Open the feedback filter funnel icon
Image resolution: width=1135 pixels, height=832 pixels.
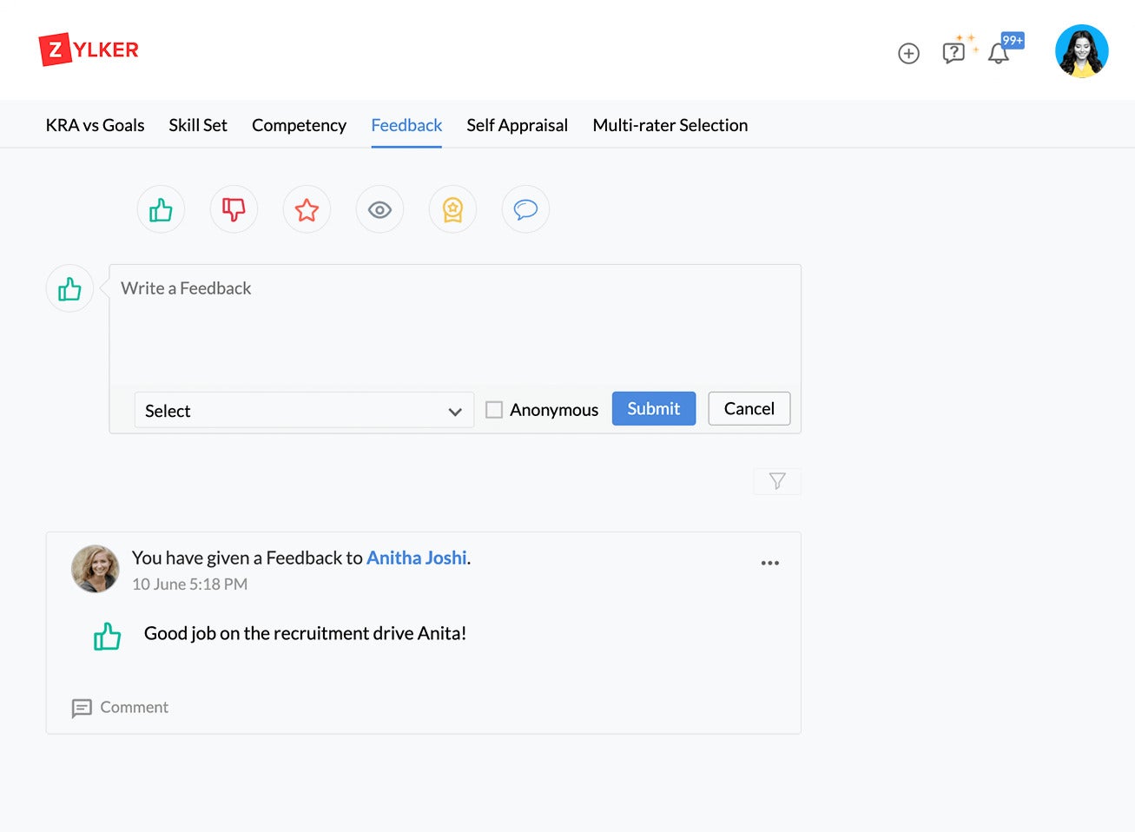(x=777, y=481)
